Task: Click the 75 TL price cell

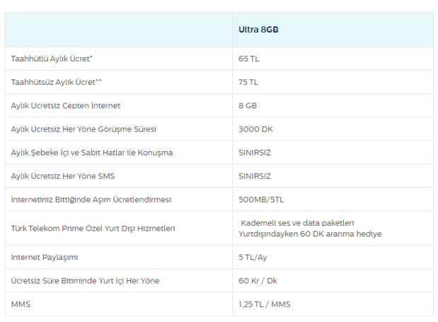Action: [249, 82]
